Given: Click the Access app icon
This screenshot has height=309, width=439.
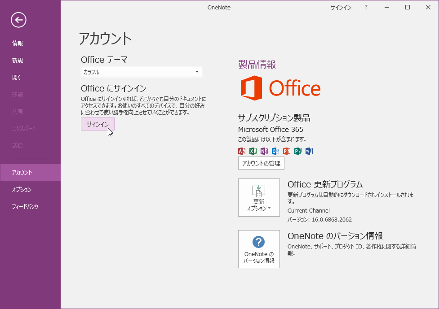Looking at the screenshot, I should point(242,151).
